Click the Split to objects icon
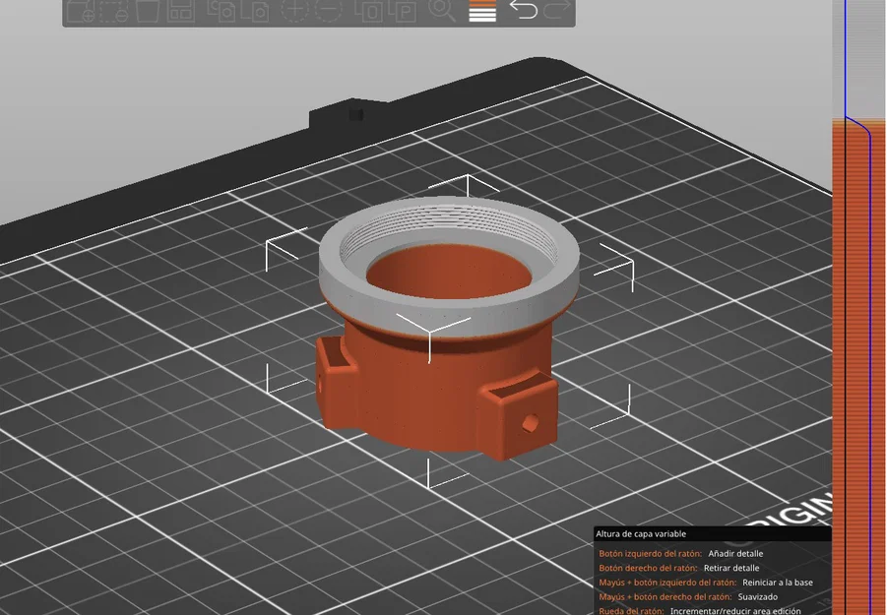This screenshot has height=615, width=887. [x=368, y=11]
